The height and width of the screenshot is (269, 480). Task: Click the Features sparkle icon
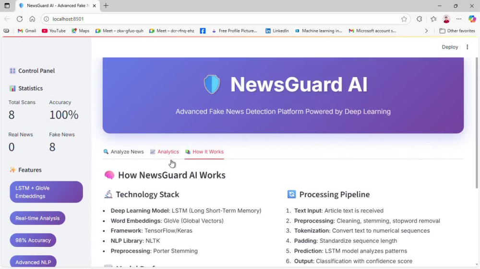[12, 170]
